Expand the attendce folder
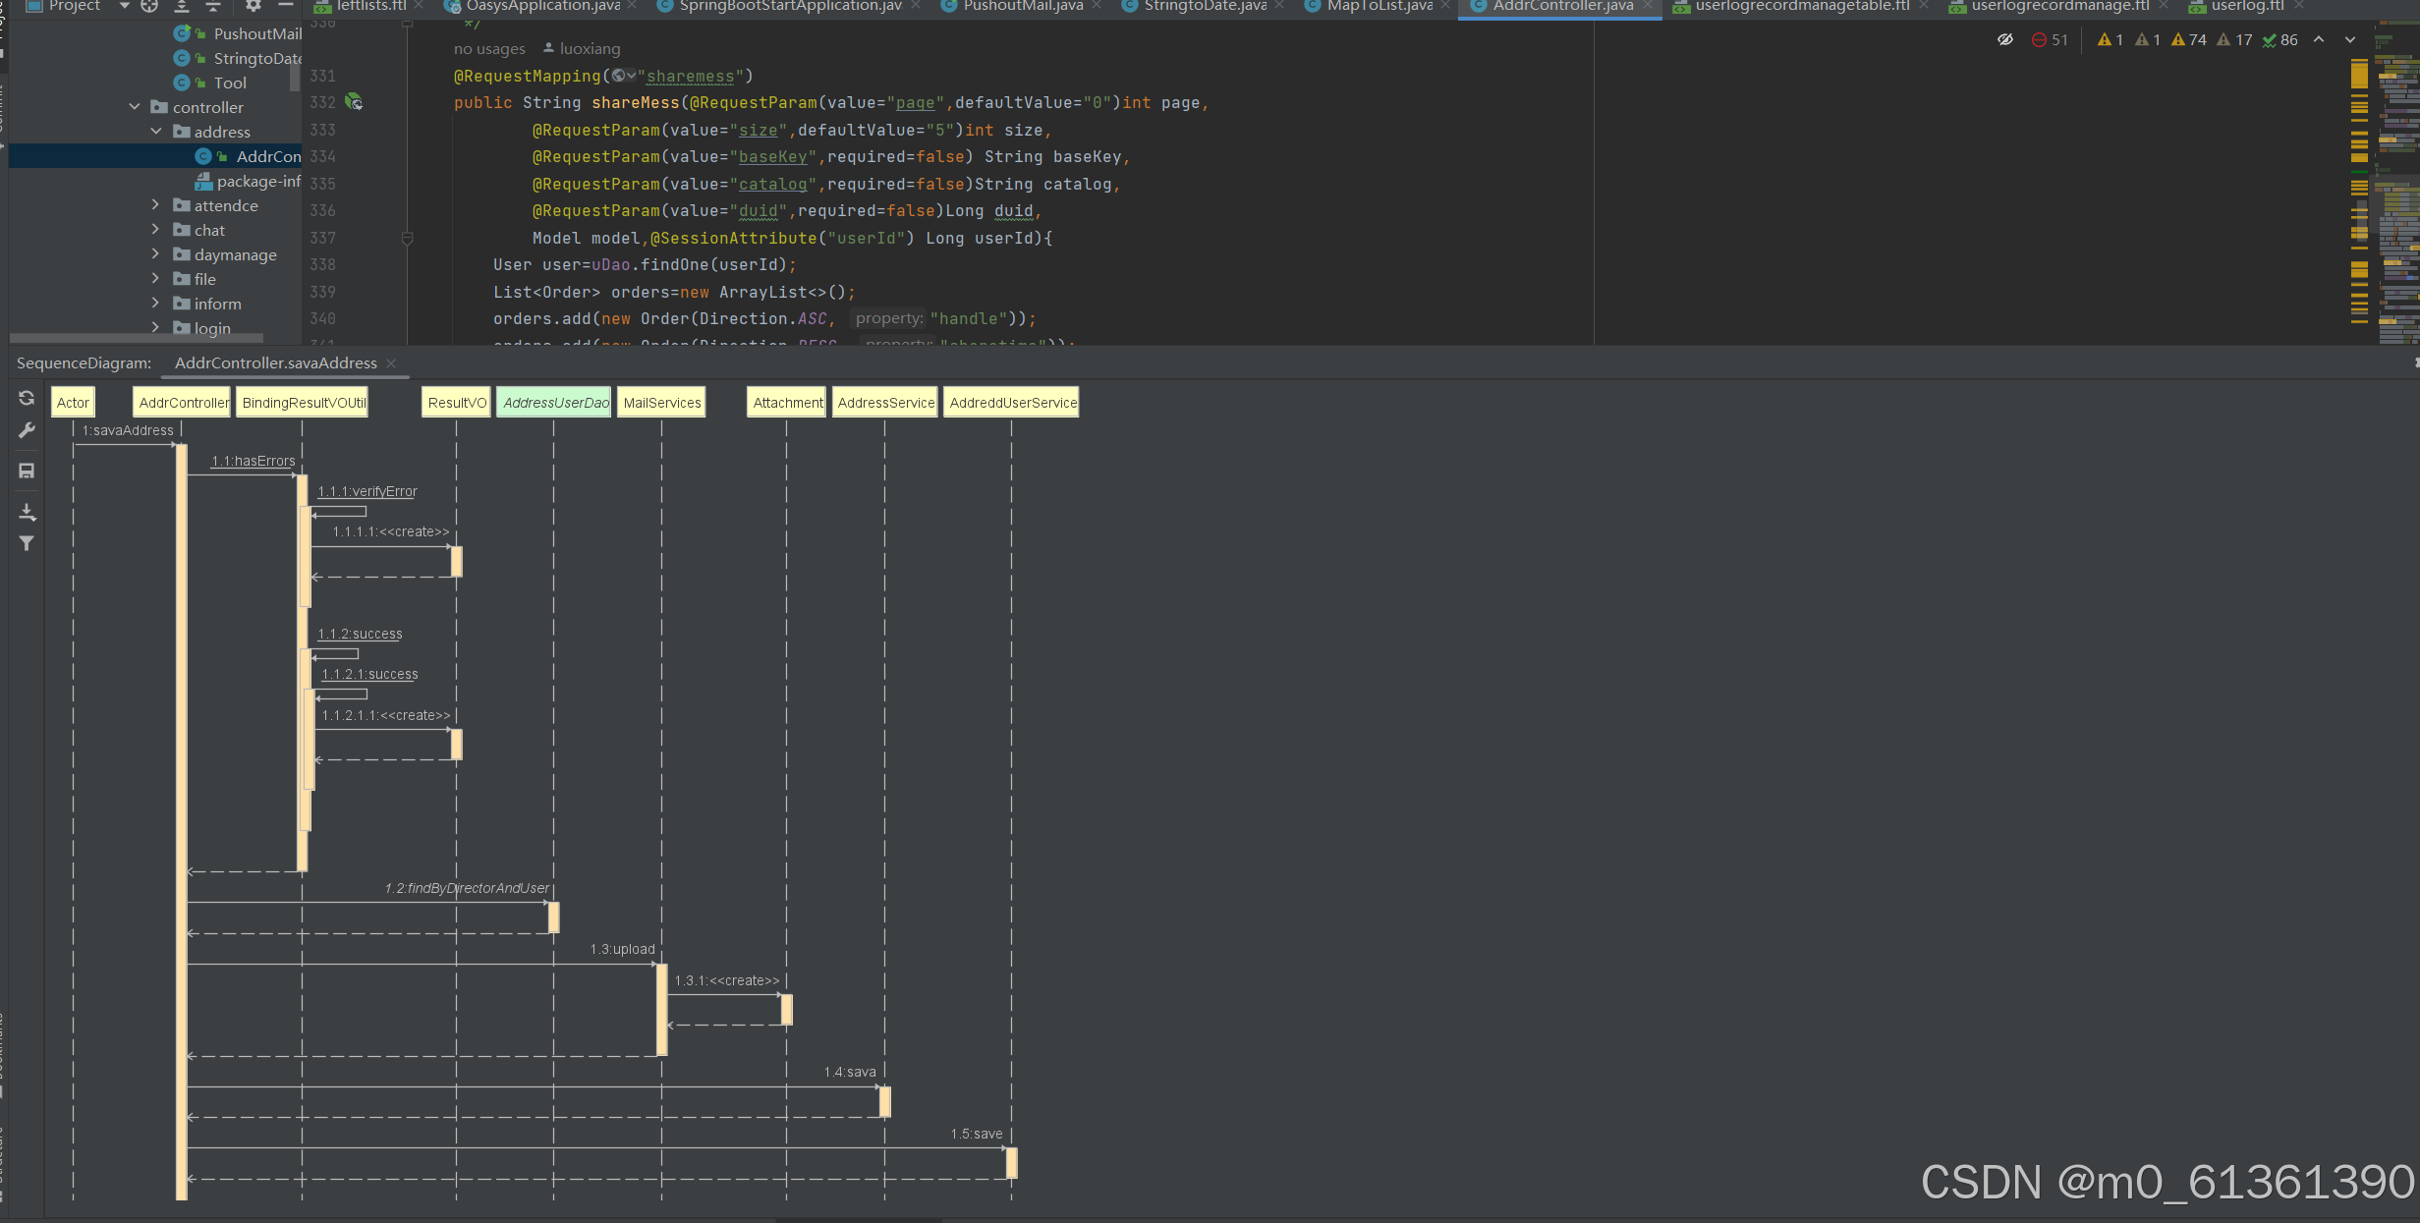 point(155,205)
